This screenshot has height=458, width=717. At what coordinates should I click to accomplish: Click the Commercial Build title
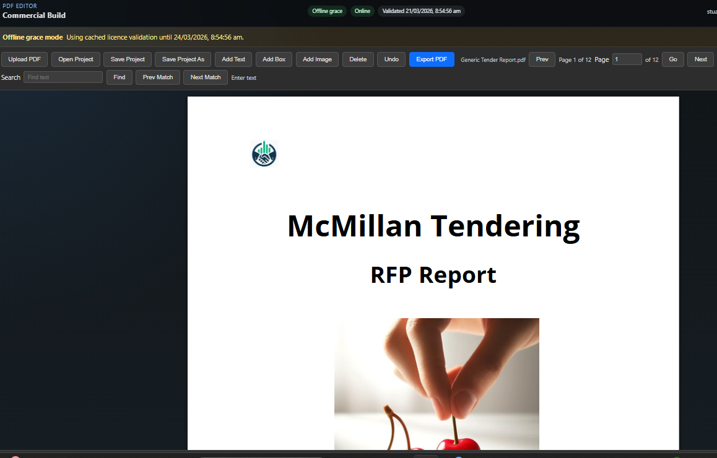(x=34, y=15)
